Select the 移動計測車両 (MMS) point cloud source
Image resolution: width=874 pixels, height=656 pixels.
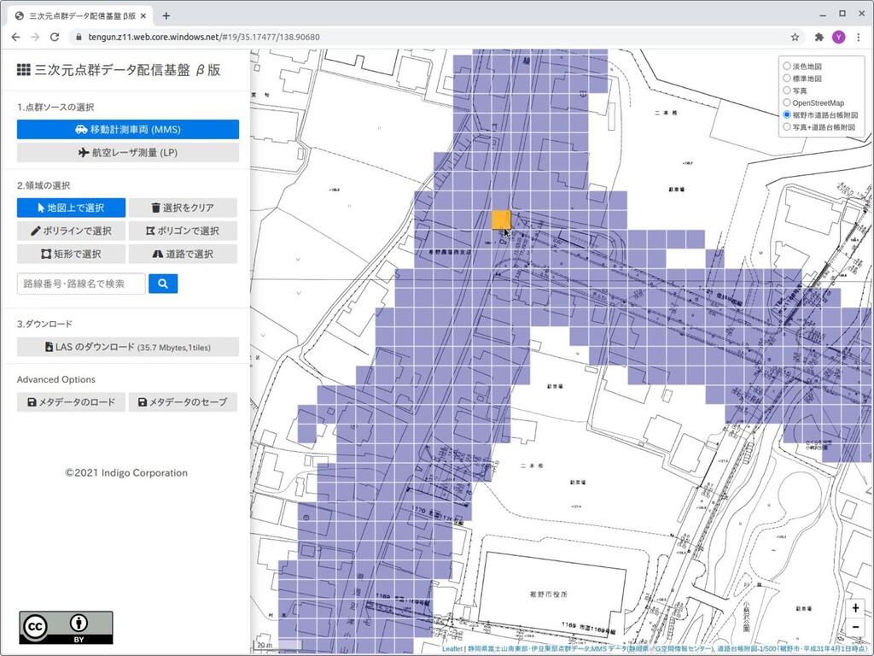click(128, 130)
